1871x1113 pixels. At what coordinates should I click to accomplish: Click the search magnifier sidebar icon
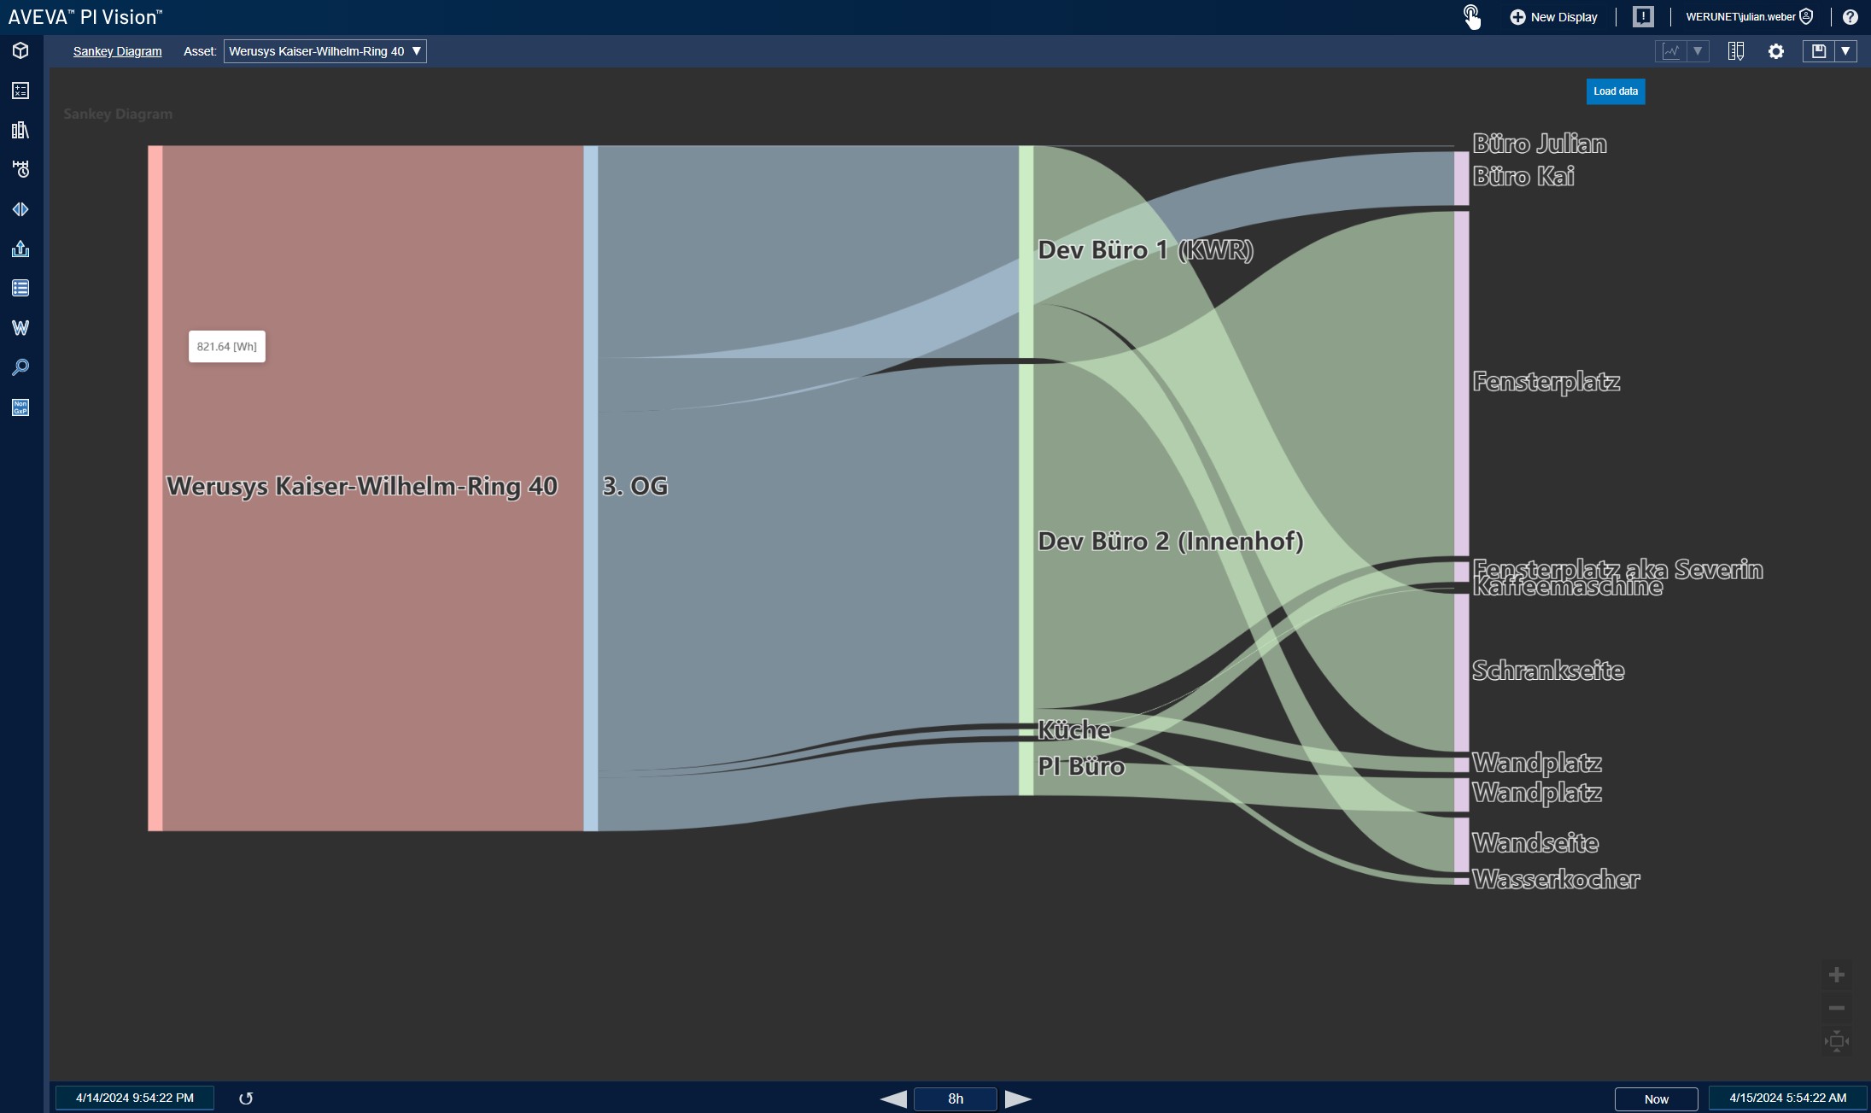[20, 367]
